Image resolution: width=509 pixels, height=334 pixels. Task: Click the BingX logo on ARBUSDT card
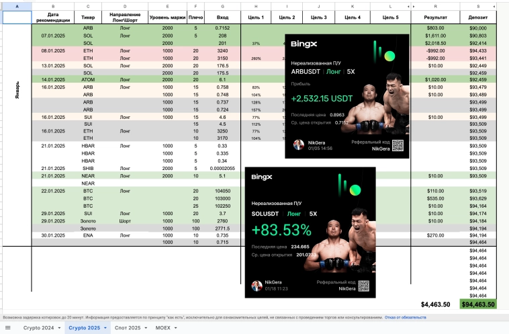pyautogui.click(x=303, y=44)
